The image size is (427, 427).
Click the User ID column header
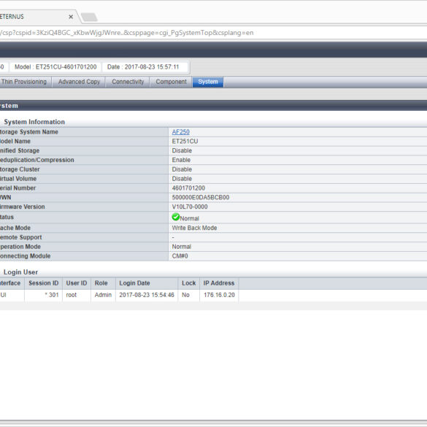click(x=77, y=283)
